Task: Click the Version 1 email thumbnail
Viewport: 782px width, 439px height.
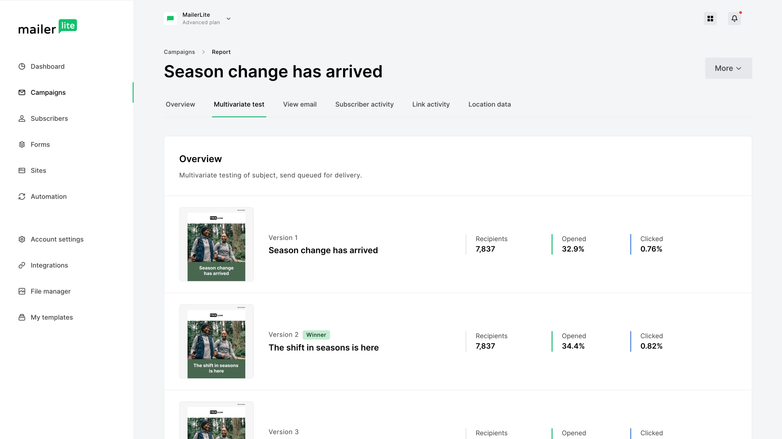Action: pyautogui.click(x=216, y=244)
